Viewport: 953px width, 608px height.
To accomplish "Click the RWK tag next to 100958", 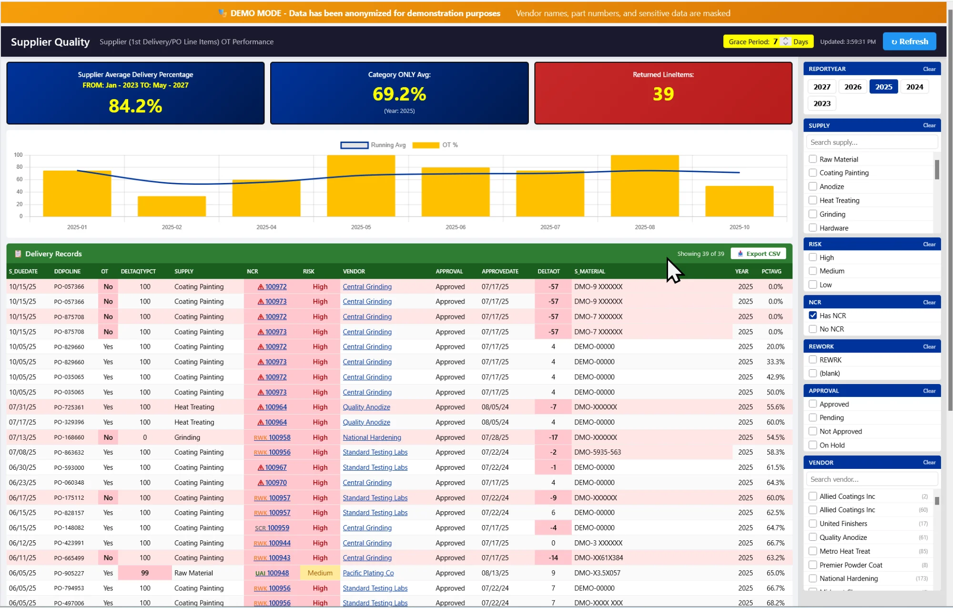I will point(260,438).
